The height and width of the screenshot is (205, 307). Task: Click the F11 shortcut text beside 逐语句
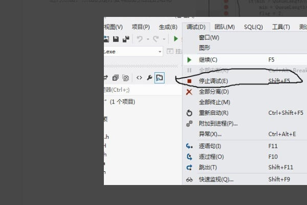pos(273,146)
